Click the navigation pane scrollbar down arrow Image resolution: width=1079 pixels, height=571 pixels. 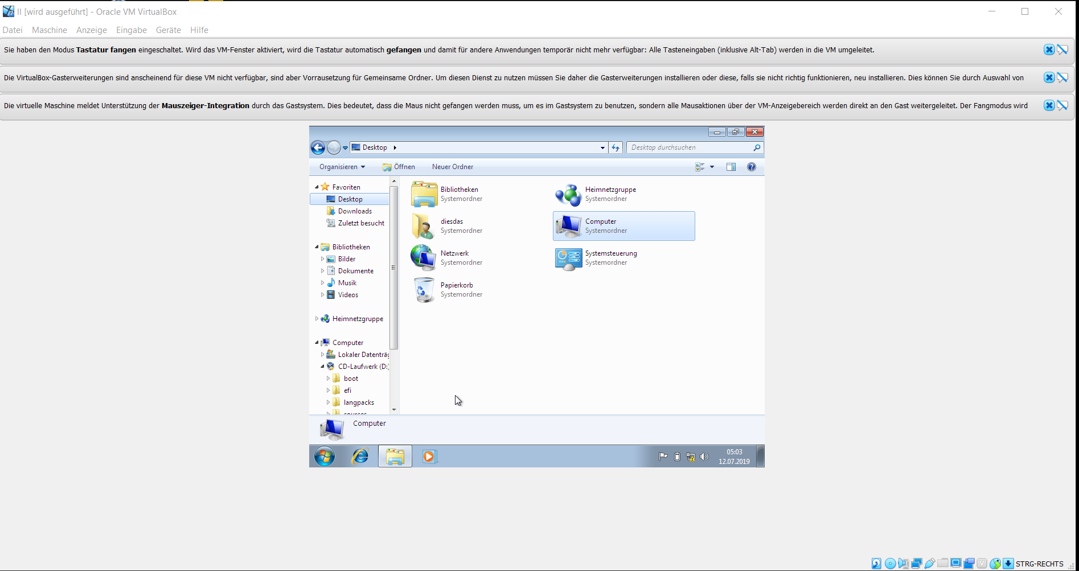click(x=394, y=410)
